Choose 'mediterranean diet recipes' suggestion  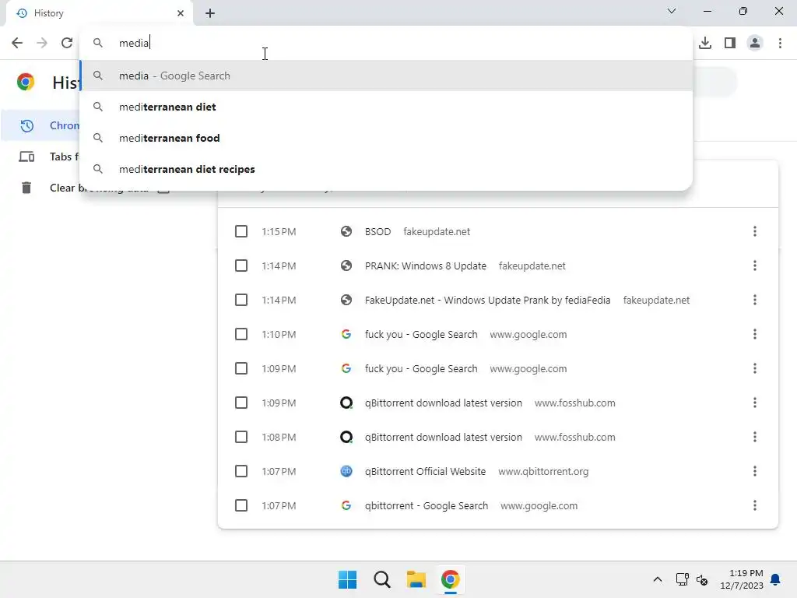pos(386,169)
